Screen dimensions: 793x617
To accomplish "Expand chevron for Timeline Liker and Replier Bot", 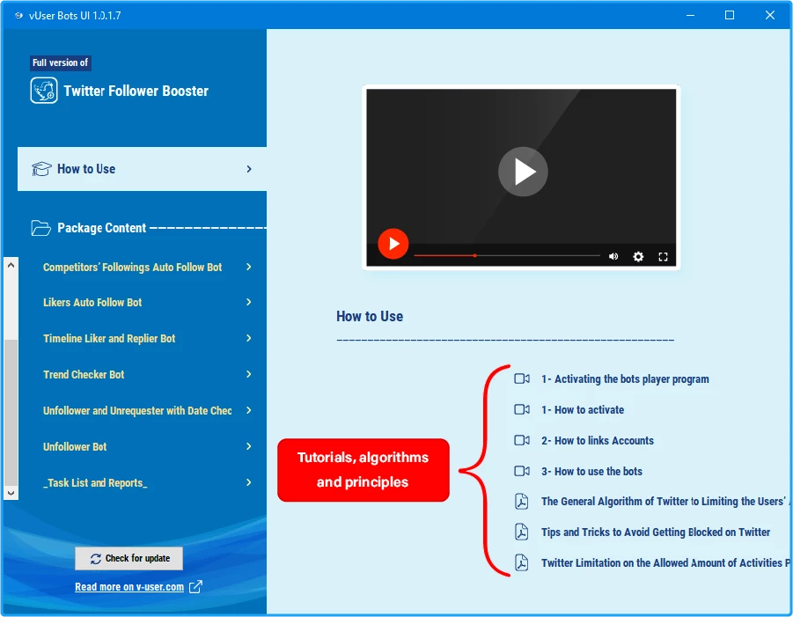I will coord(249,338).
